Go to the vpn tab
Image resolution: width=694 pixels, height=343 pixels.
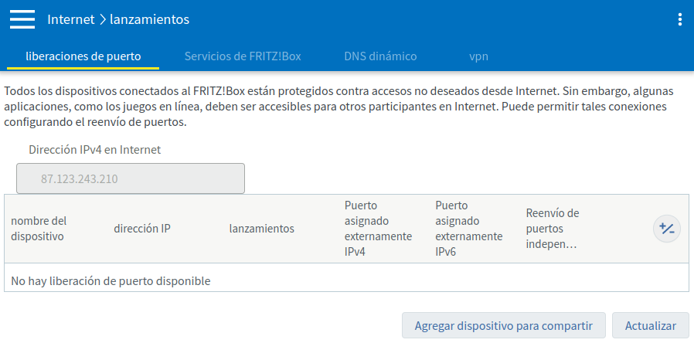[478, 56]
